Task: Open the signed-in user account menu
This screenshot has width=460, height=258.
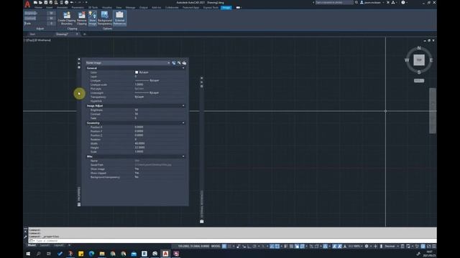Action: (372, 2)
